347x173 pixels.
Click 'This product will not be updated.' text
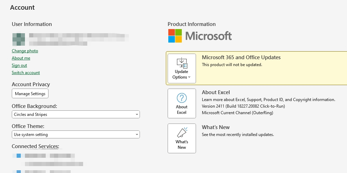(232, 65)
